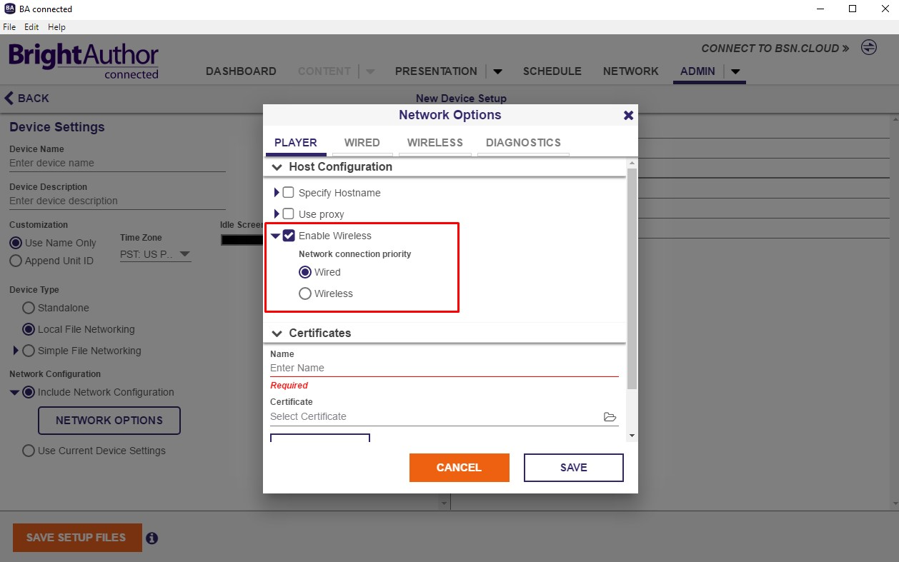Open the CONTENT dropdown arrow

(x=370, y=71)
